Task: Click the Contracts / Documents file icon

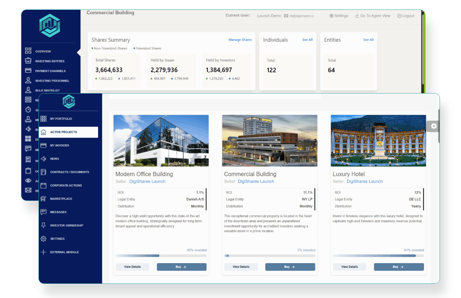Action: (44, 172)
